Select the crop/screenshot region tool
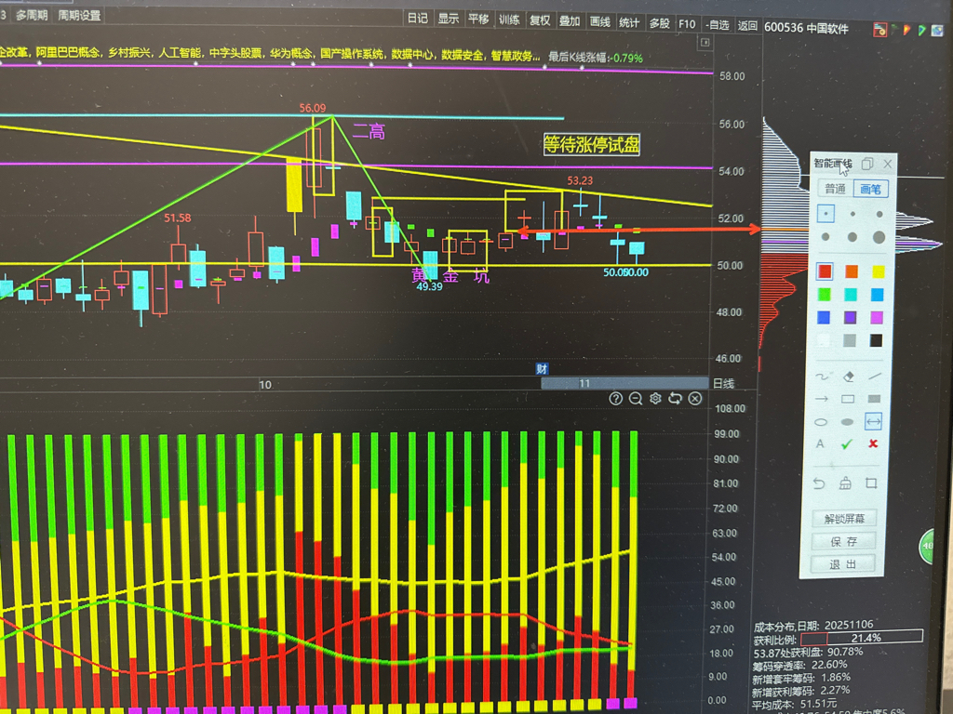Image resolution: width=953 pixels, height=714 pixels. point(871,483)
